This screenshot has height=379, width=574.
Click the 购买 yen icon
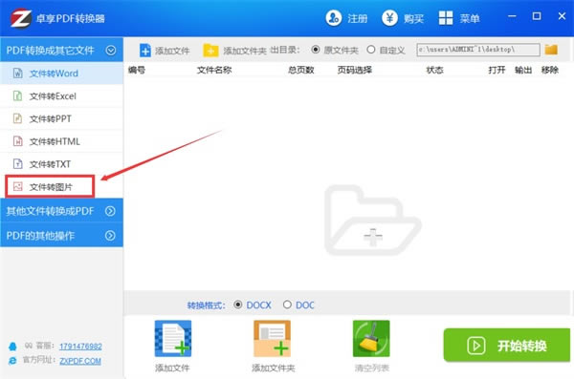(x=389, y=17)
